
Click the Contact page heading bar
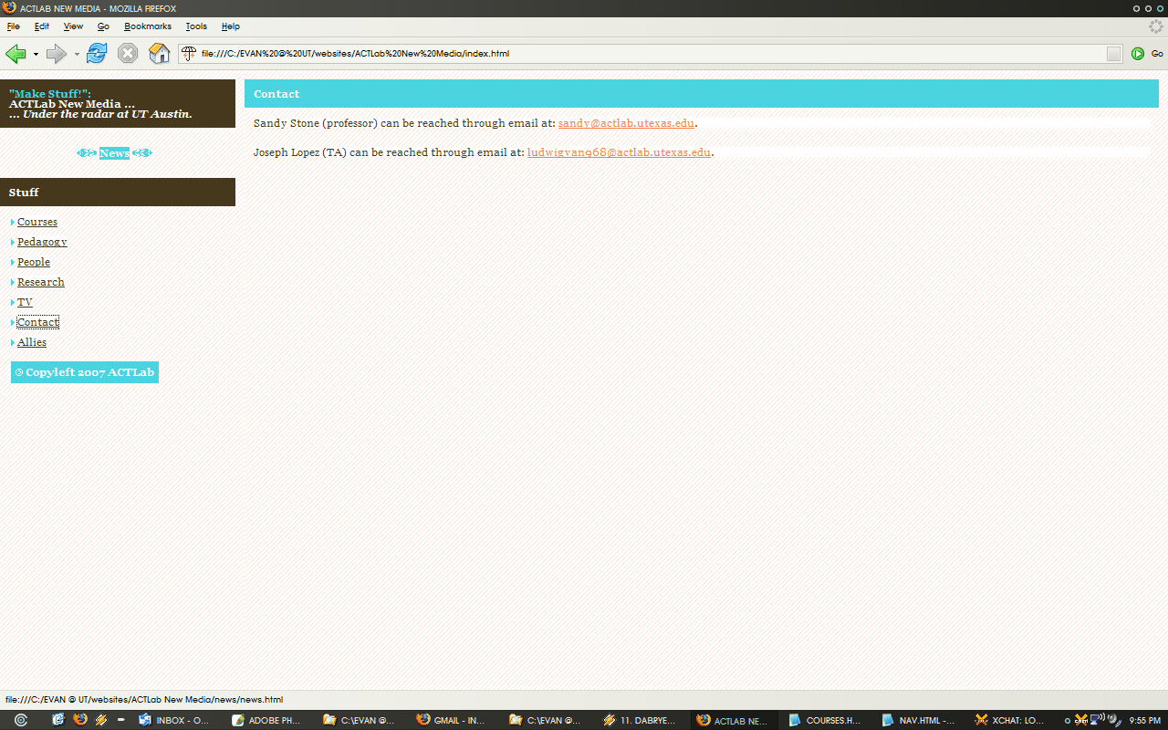(702, 94)
